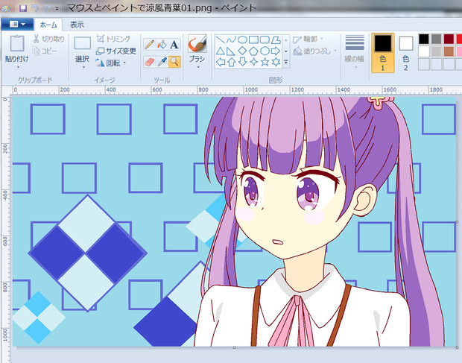The image size is (462, 363).
Task: Select the Text tool
Action: coord(174,45)
